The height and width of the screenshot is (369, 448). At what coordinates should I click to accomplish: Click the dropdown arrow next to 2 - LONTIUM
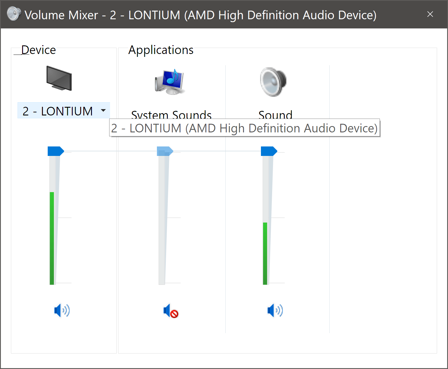[103, 111]
